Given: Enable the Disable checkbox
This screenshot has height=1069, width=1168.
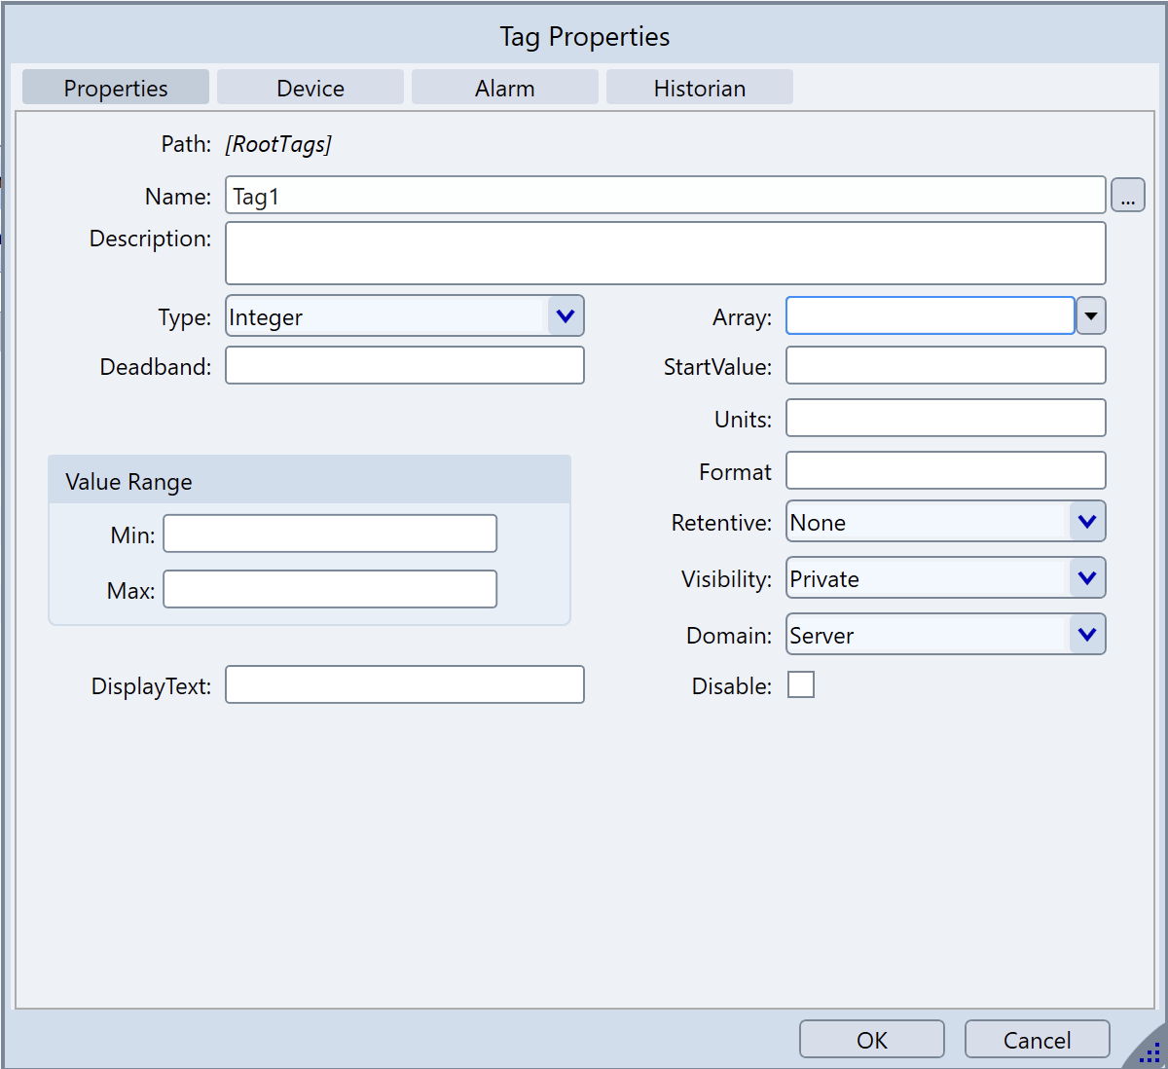Looking at the screenshot, I should point(800,685).
